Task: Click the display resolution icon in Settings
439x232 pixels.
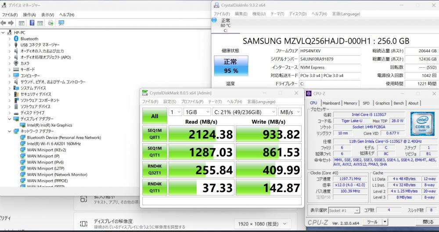Action: tap(84, 224)
